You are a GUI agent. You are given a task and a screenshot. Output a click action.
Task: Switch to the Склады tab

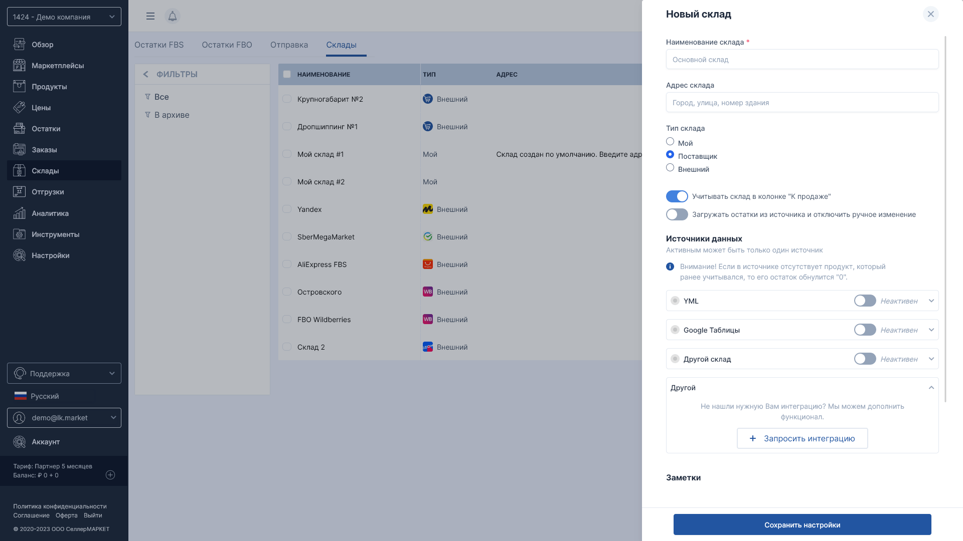click(x=341, y=45)
